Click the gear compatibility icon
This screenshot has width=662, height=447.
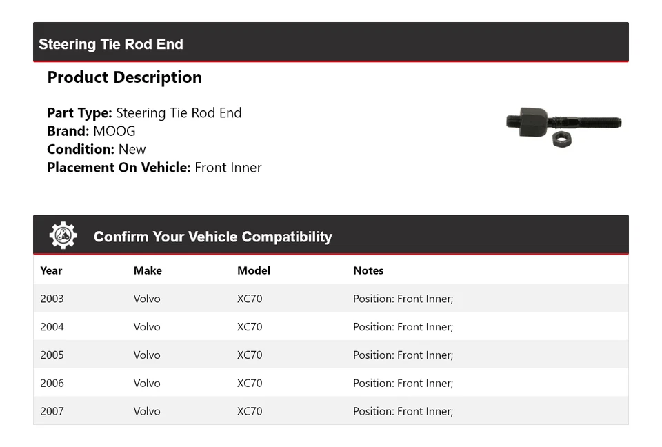pyautogui.click(x=63, y=236)
